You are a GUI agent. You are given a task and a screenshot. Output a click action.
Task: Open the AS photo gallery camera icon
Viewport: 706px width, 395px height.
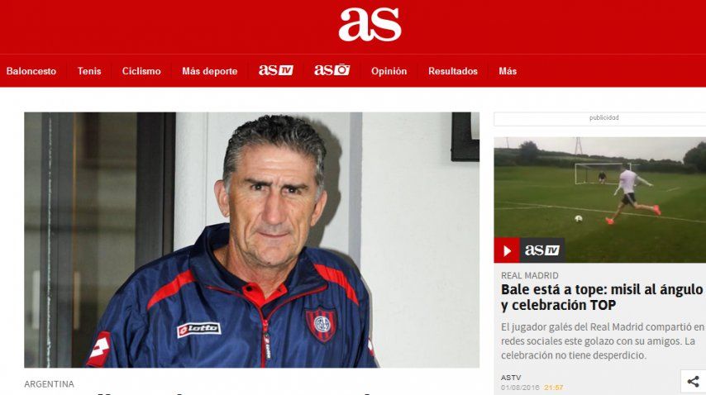click(x=332, y=70)
